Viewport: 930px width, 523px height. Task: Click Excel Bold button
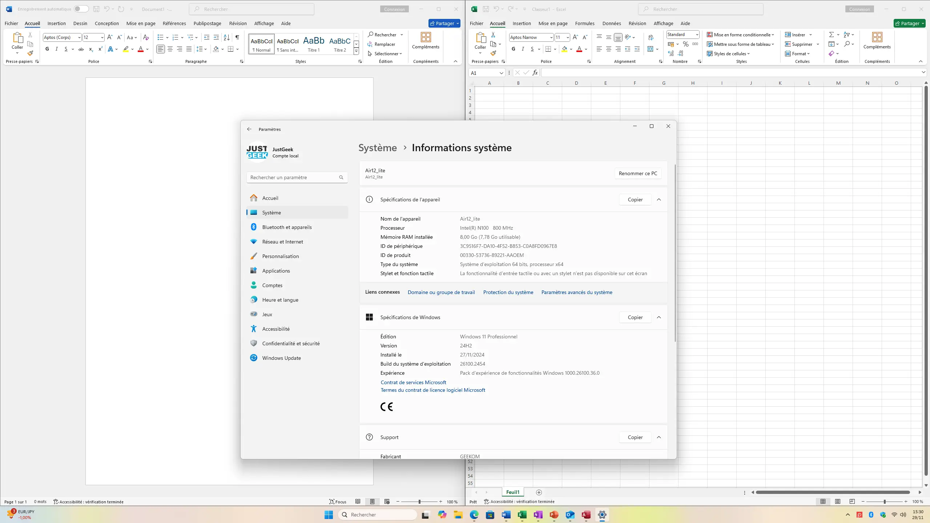514,49
